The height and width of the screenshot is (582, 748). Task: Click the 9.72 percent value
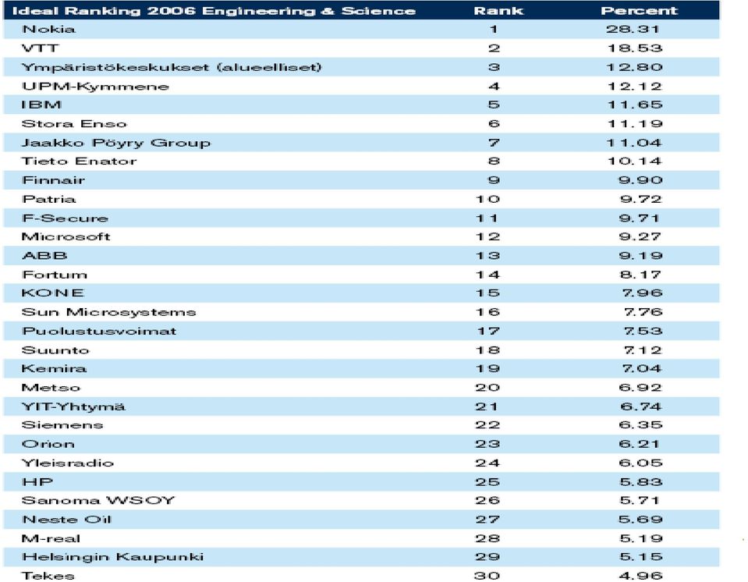pos(640,199)
